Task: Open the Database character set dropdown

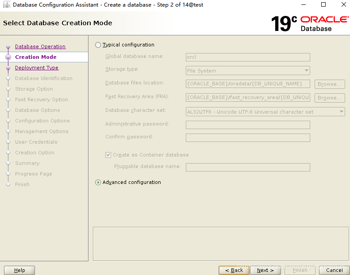Action: pos(265,112)
